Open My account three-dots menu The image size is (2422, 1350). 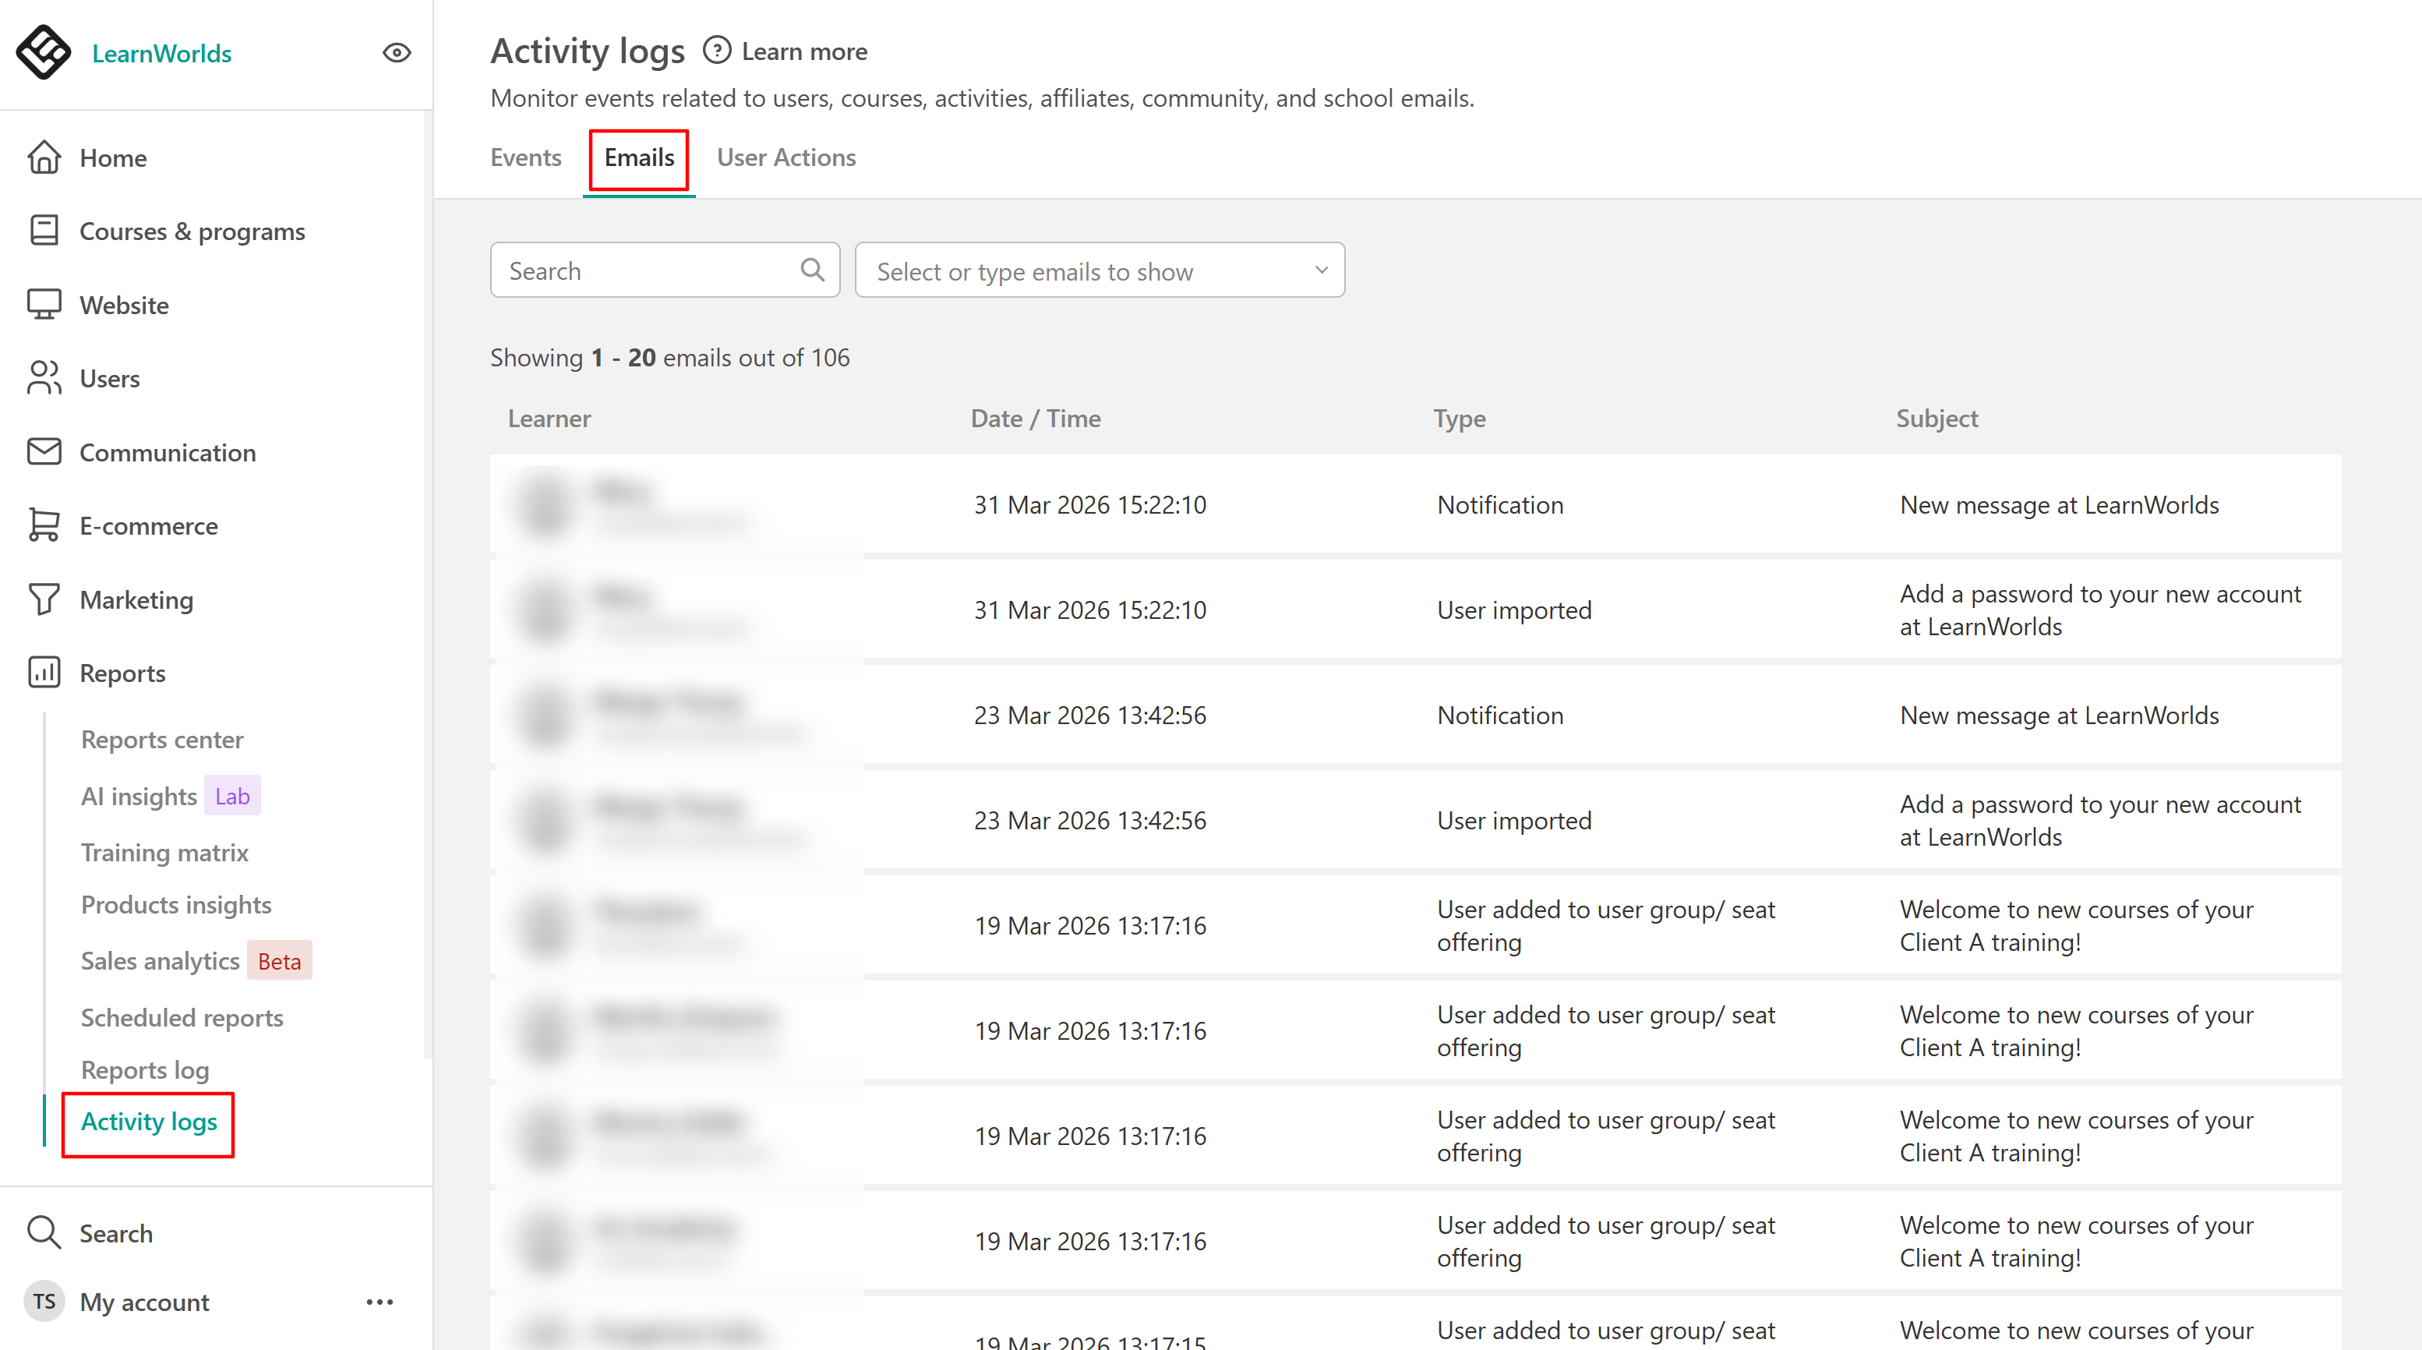coord(379,1302)
